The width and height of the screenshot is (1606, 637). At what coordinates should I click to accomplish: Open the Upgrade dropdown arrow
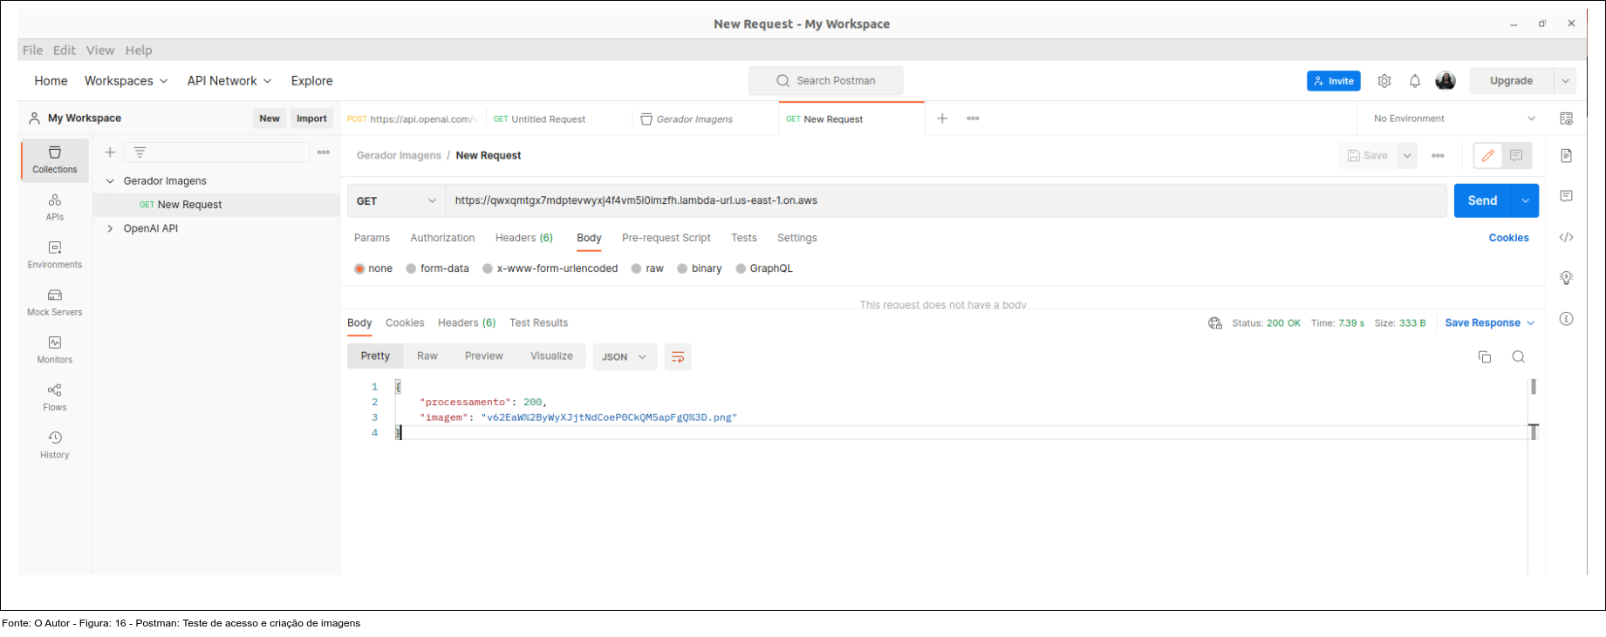point(1566,81)
